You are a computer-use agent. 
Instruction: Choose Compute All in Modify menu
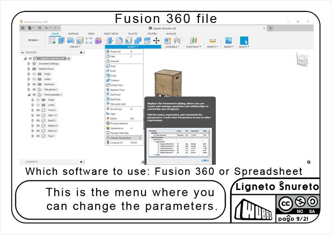pyautogui.click(x=124, y=143)
